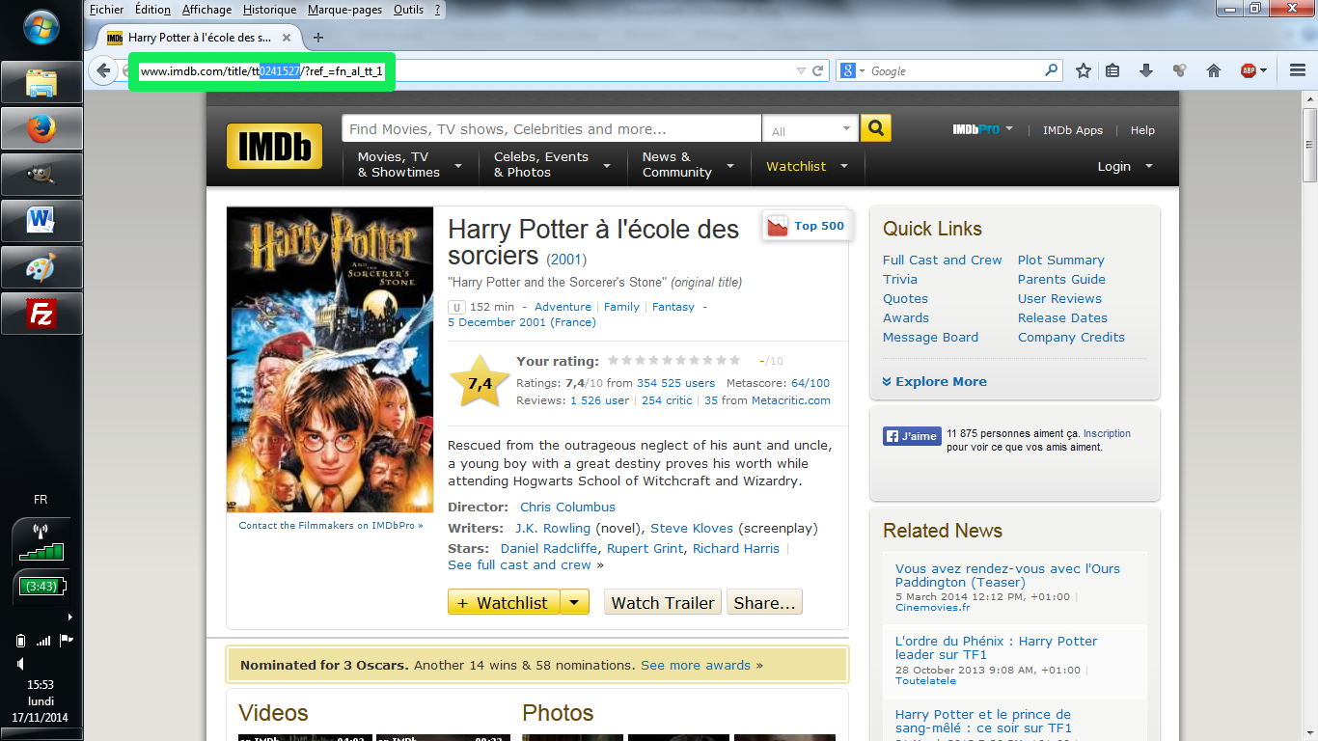The width and height of the screenshot is (1318, 741).
Task: Click the Facebook J'aime like button
Action: click(912, 436)
